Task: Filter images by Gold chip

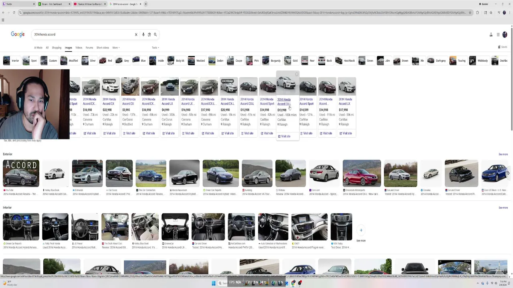Action: (291, 61)
